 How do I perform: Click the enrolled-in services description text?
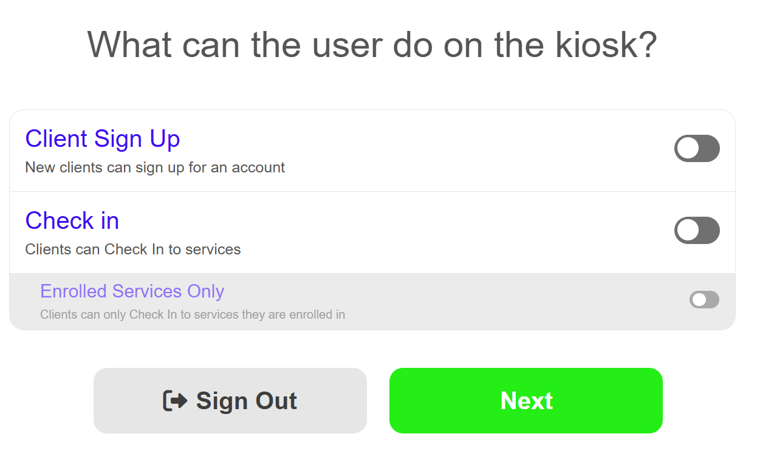(193, 314)
